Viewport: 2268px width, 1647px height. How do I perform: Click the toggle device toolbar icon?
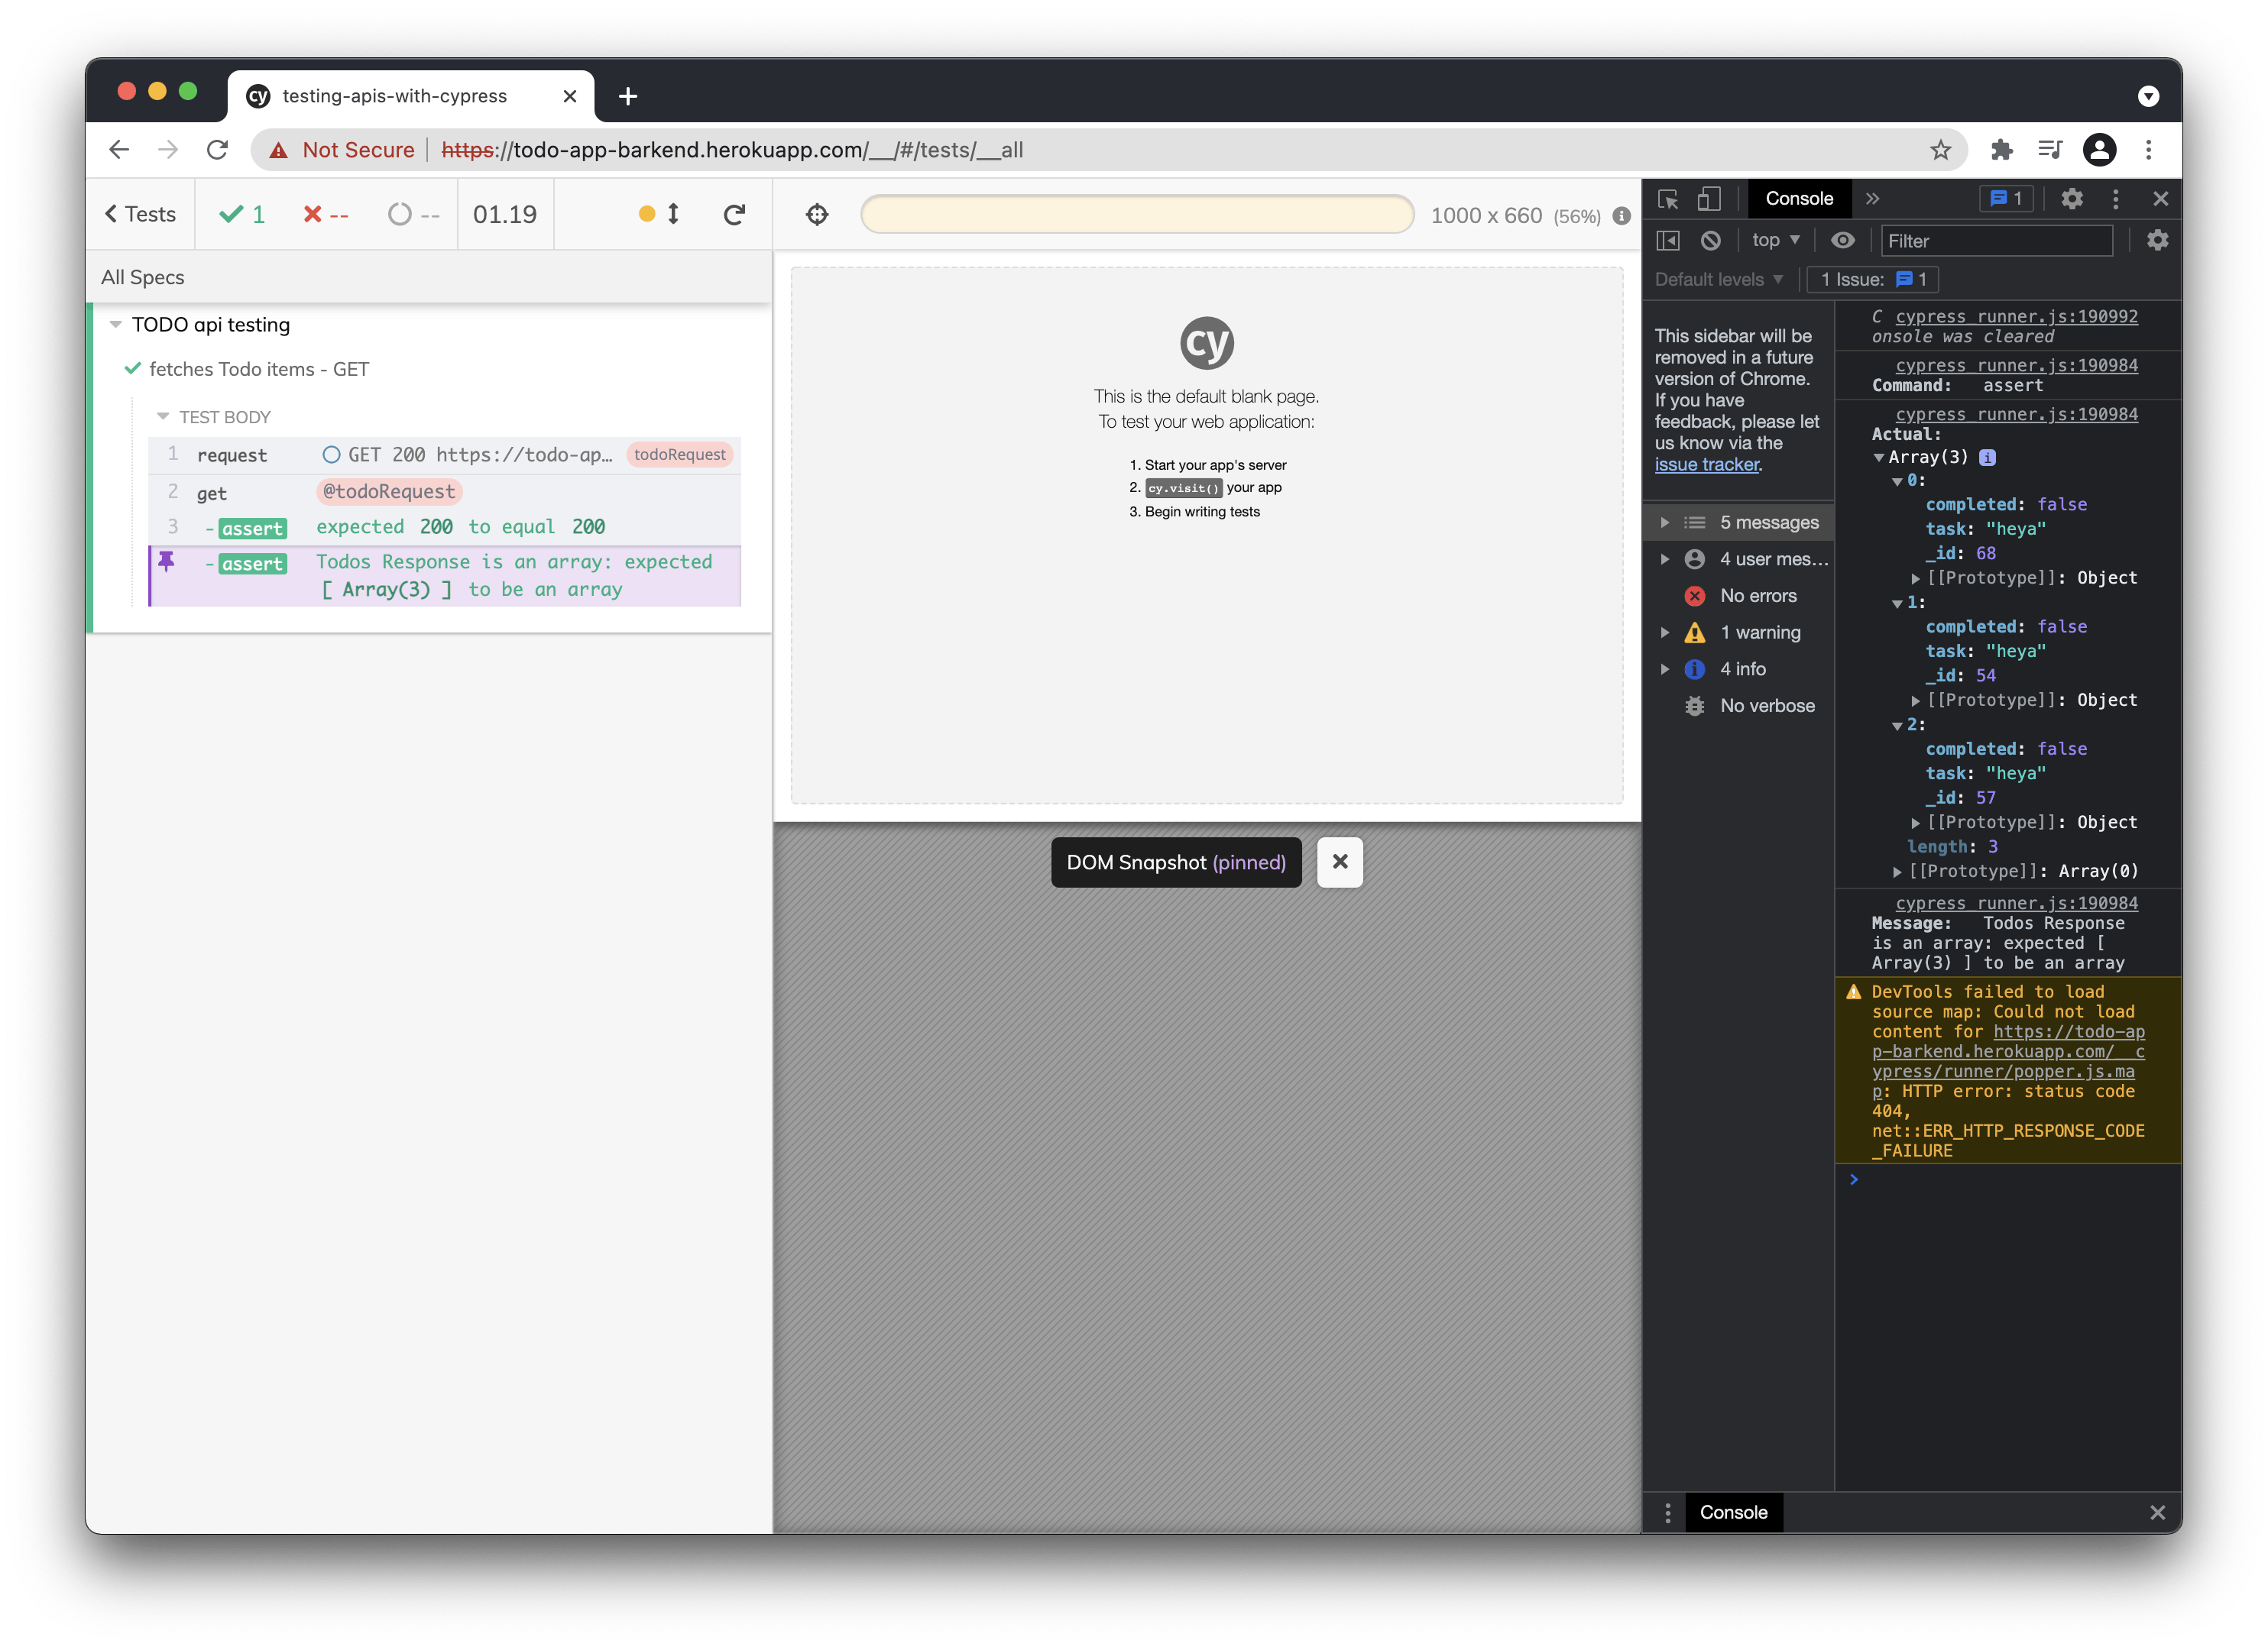point(1709,199)
